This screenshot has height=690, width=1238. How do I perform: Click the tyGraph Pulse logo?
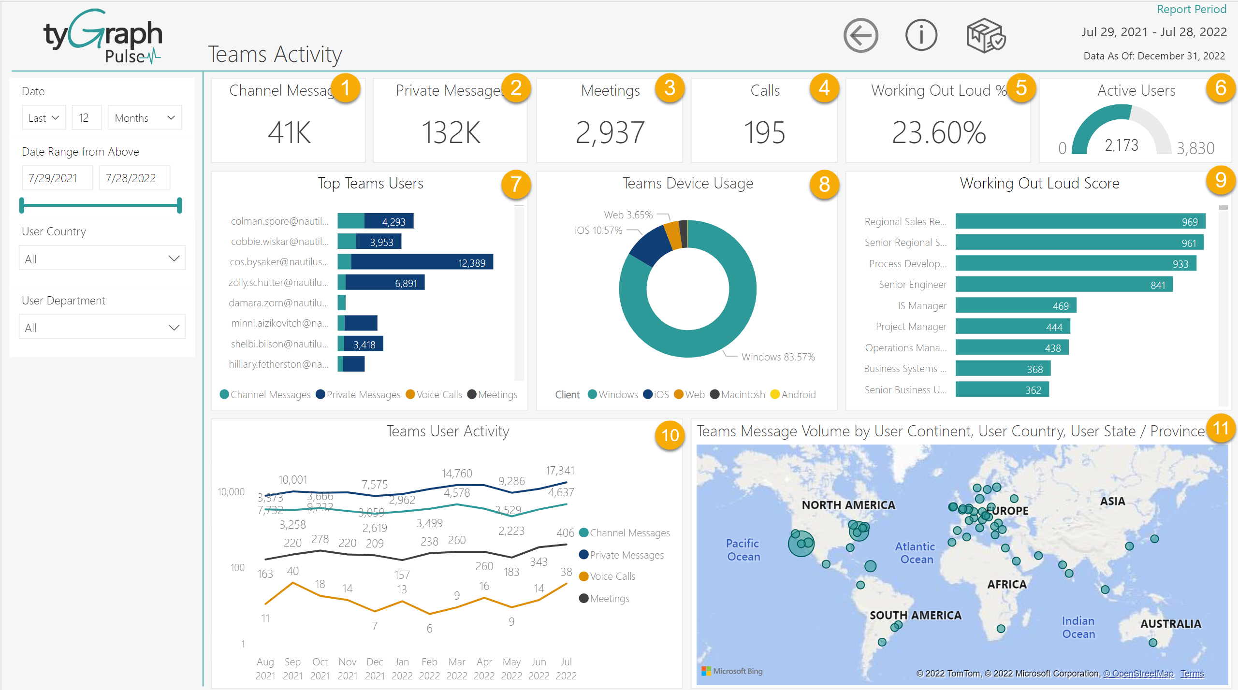[x=103, y=37]
